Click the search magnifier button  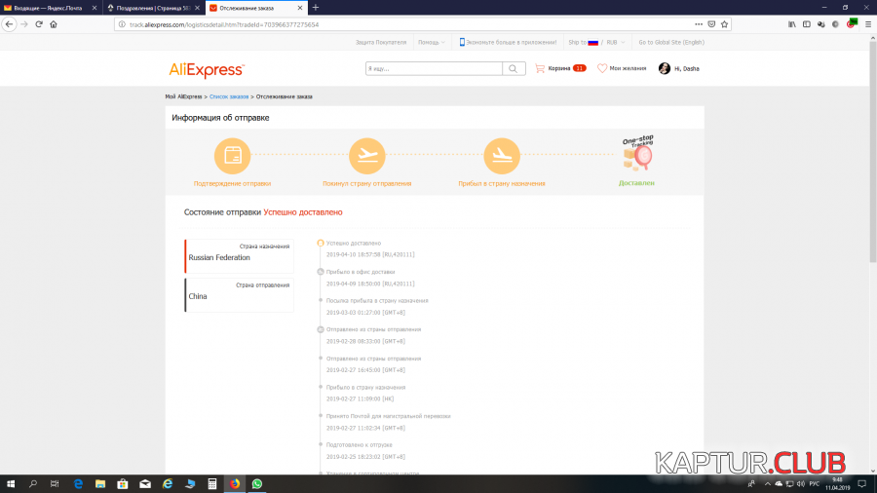click(x=513, y=69)
